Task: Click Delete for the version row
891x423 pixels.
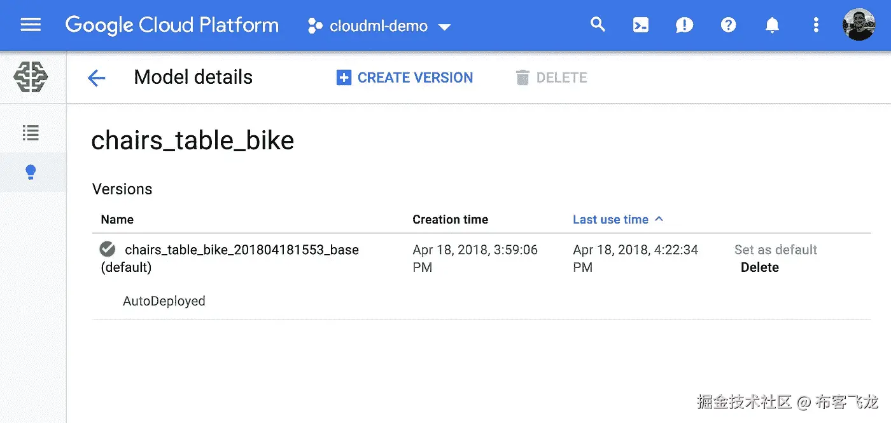Action: [759, 267]
